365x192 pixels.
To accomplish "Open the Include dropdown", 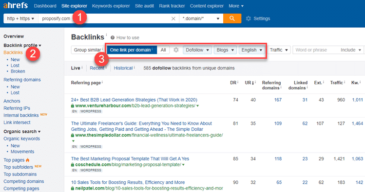I will pos(350,50).
